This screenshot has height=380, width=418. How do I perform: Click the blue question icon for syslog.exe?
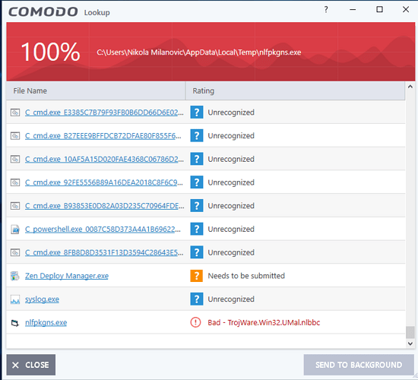[197, 299]
